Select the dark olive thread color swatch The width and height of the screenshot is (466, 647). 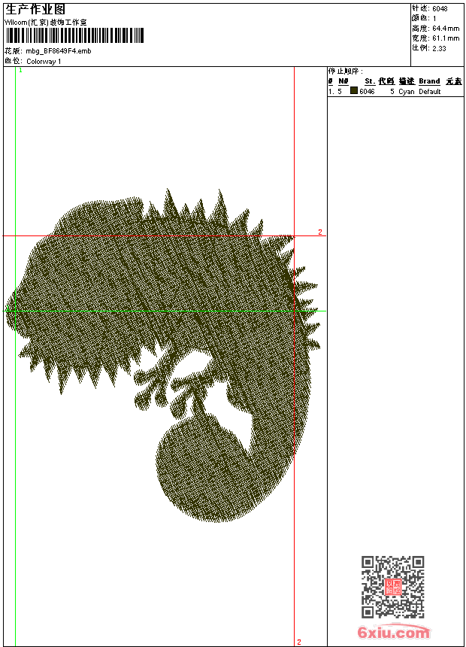pyautogui.click(x=354, y=91)
